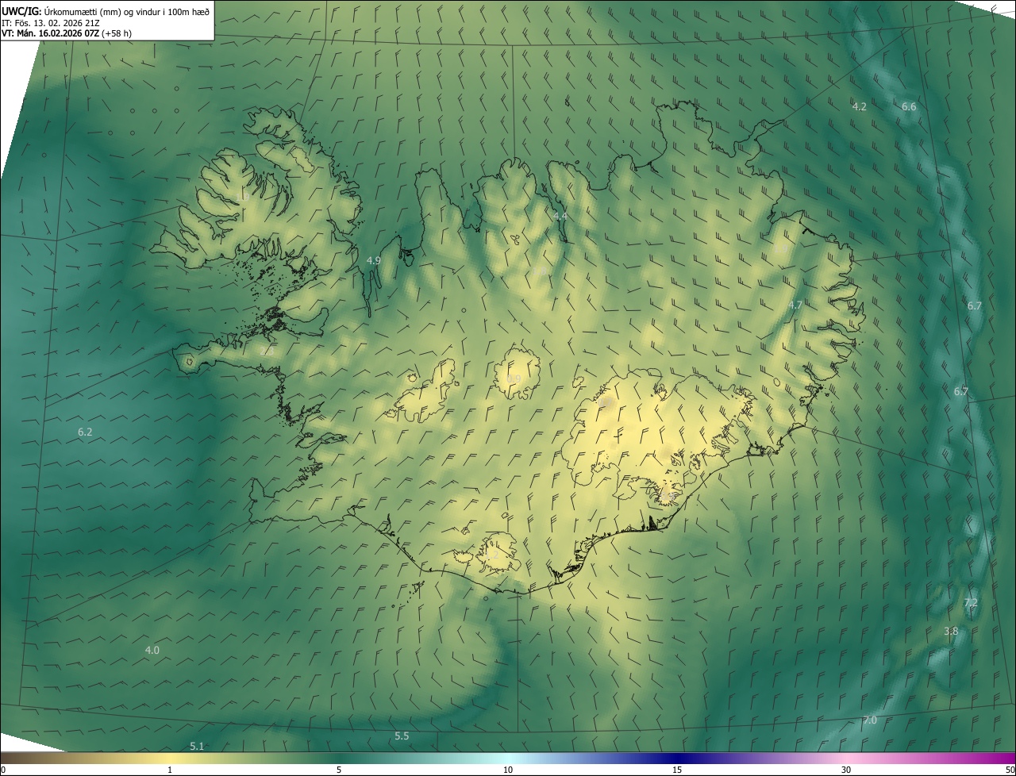Click the 7.0 value label

click(870, 720)
